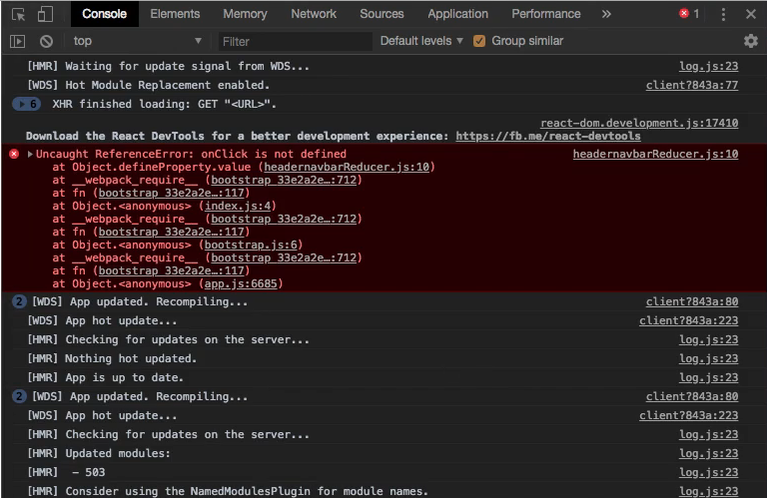Image resolution: width=767 pixels, height=498 pixels.
Task: Toggle the device toolbar icon
Action: (45, 14)
